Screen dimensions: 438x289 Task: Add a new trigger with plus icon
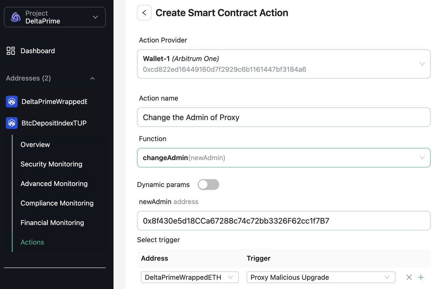pos(421,277)
